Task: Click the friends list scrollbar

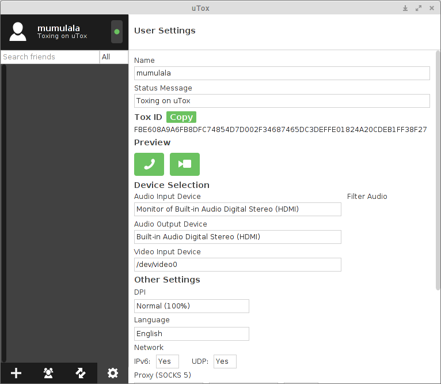Action: (3, 213)
